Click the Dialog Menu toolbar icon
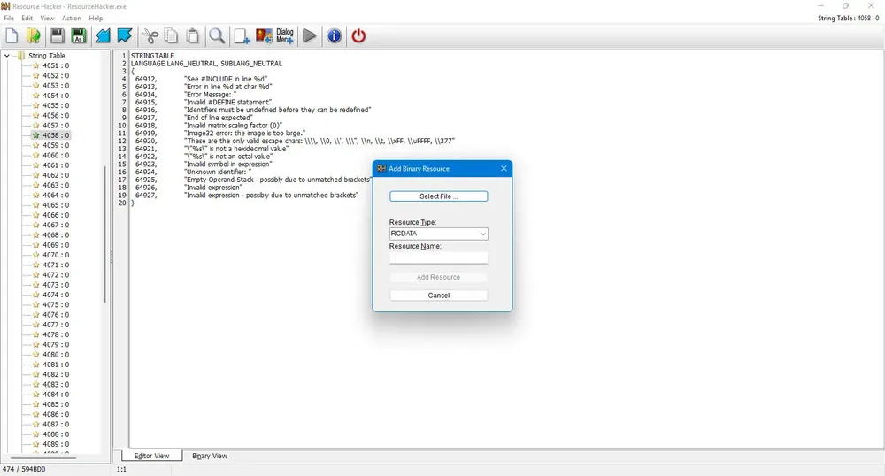885x476 pixels. coord(284,36)
